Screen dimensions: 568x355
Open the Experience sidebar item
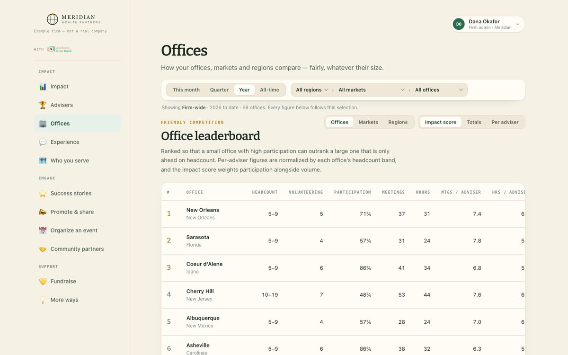(x=78, y=142)
